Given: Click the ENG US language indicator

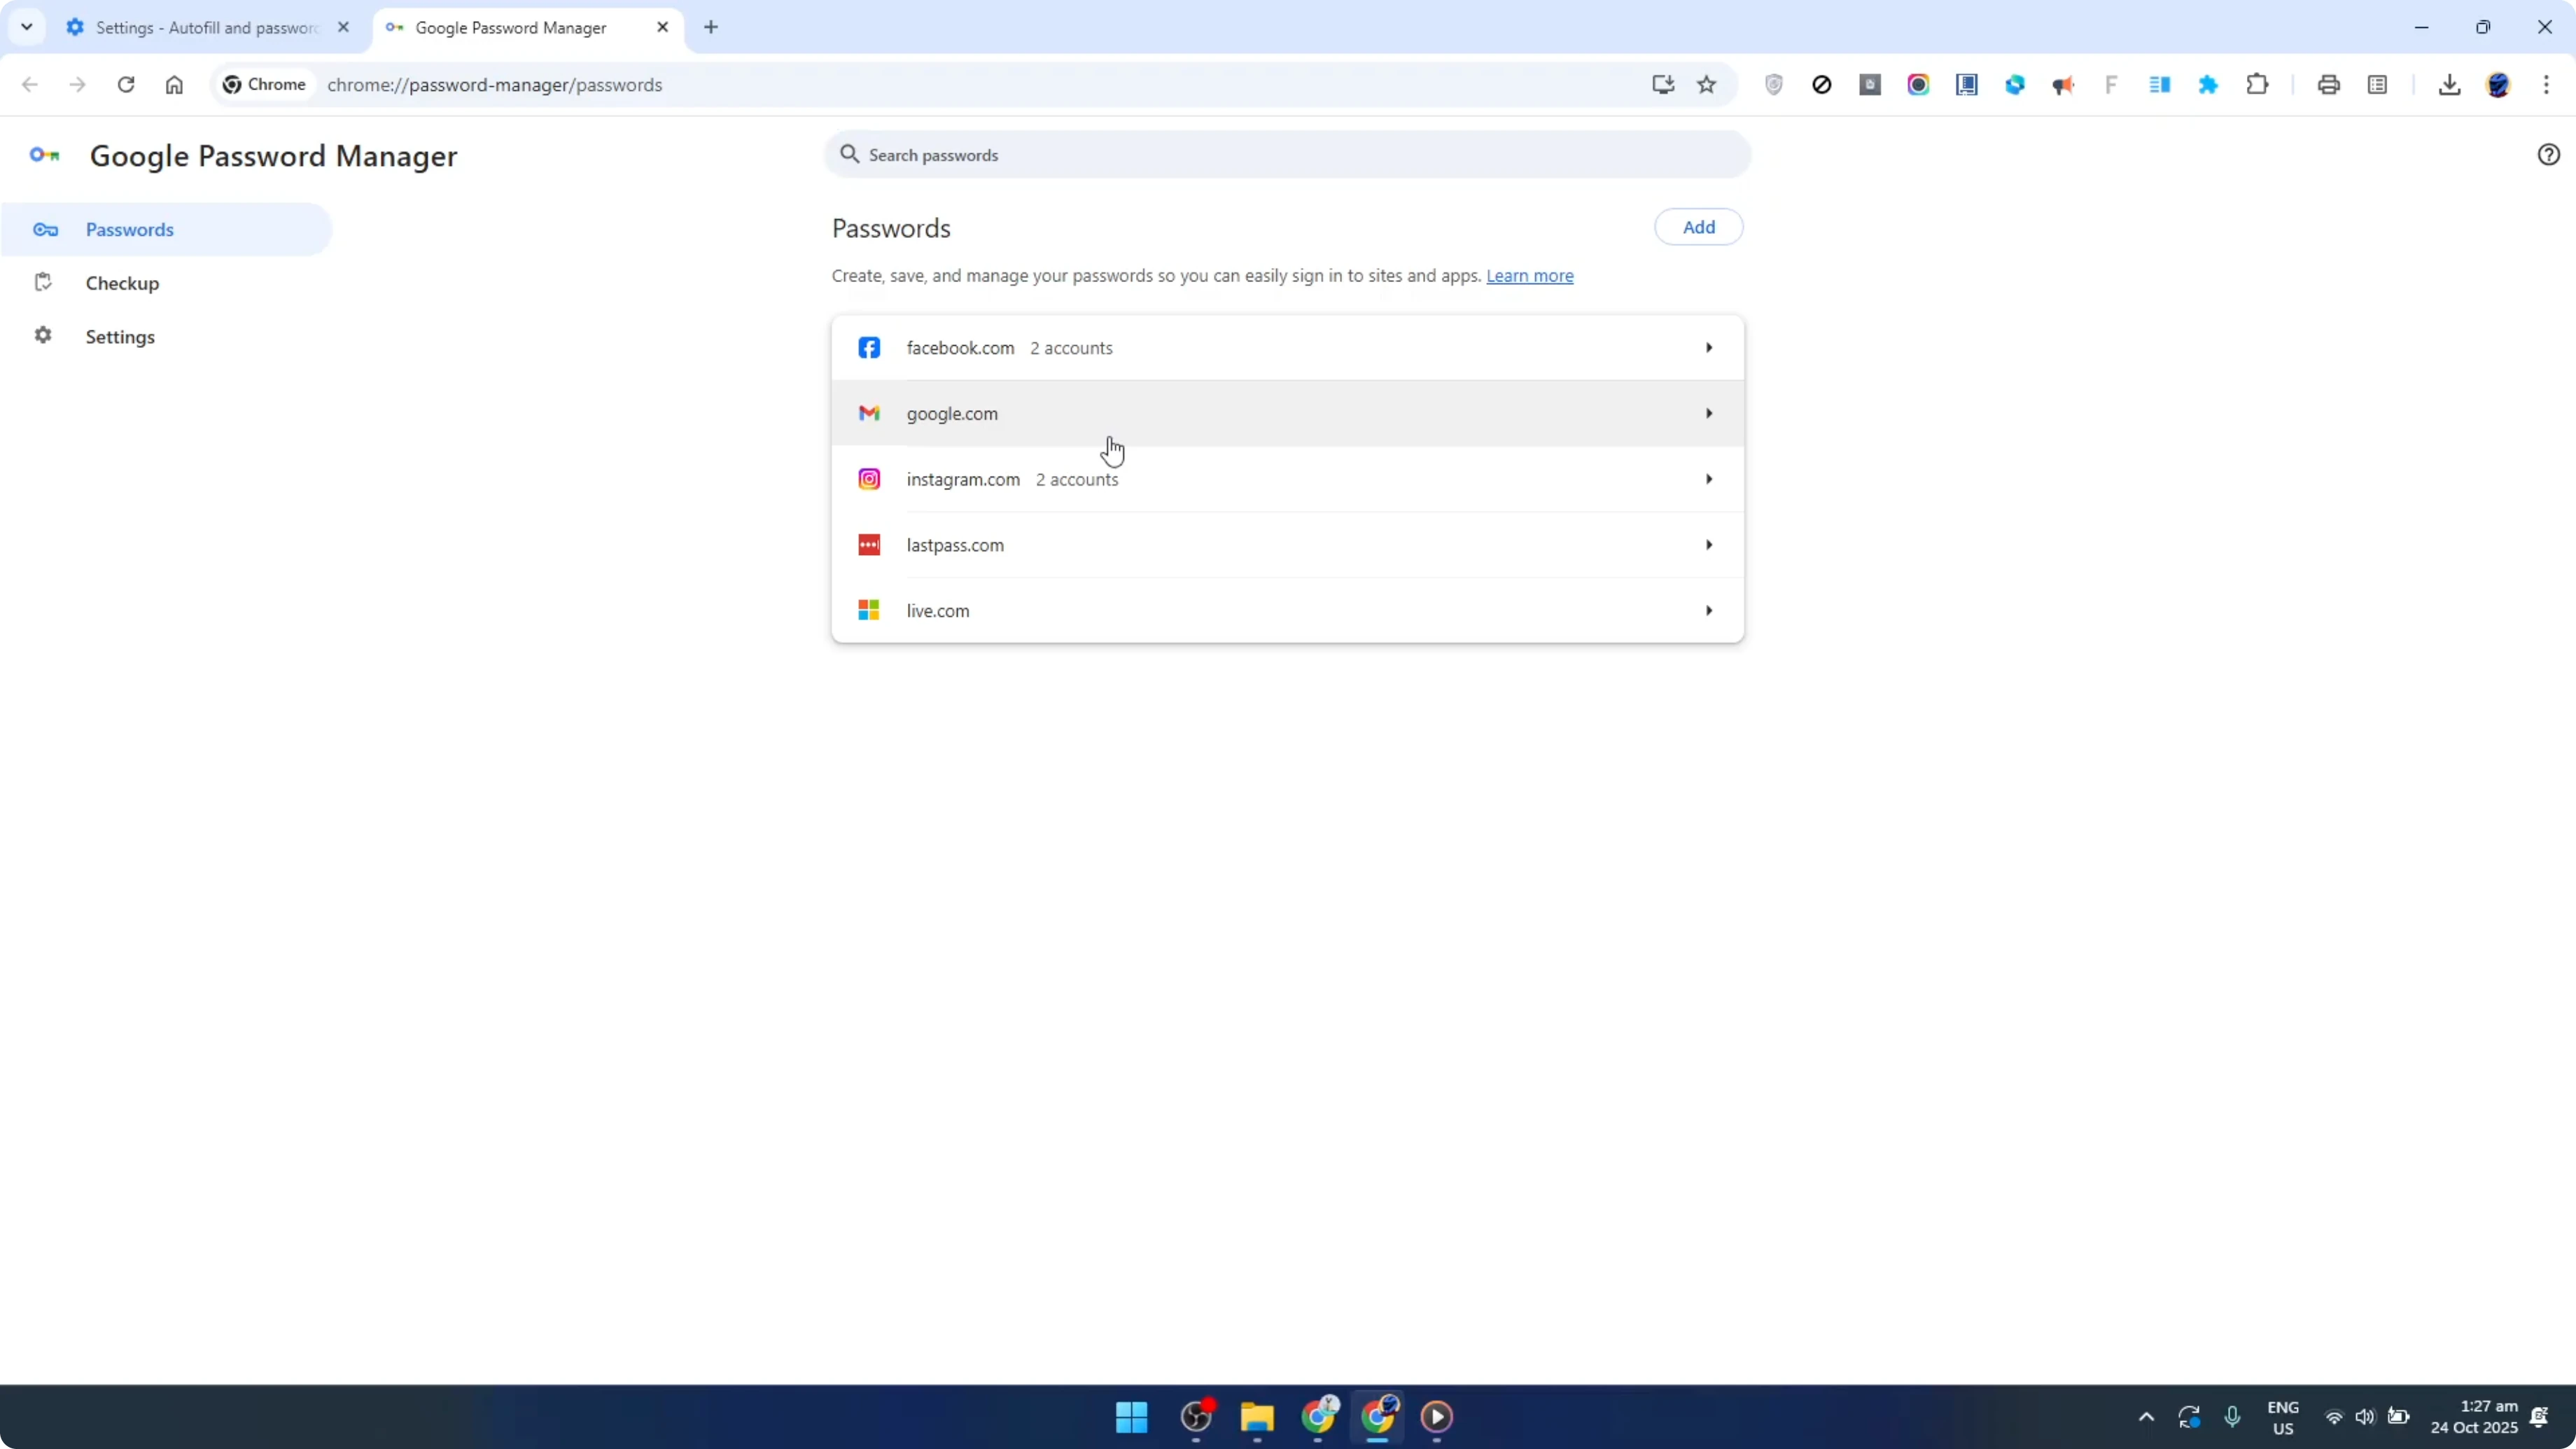Looking at the screenshot, I should coord(2283,1418).
